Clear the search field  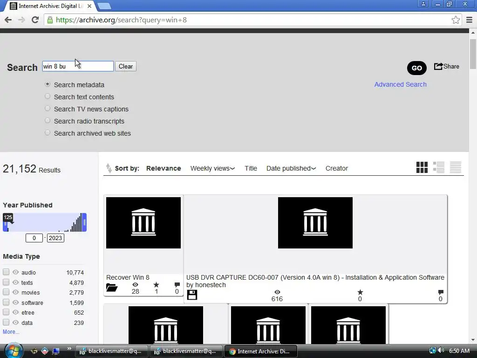pyautogui.click(x=126, y=66)
